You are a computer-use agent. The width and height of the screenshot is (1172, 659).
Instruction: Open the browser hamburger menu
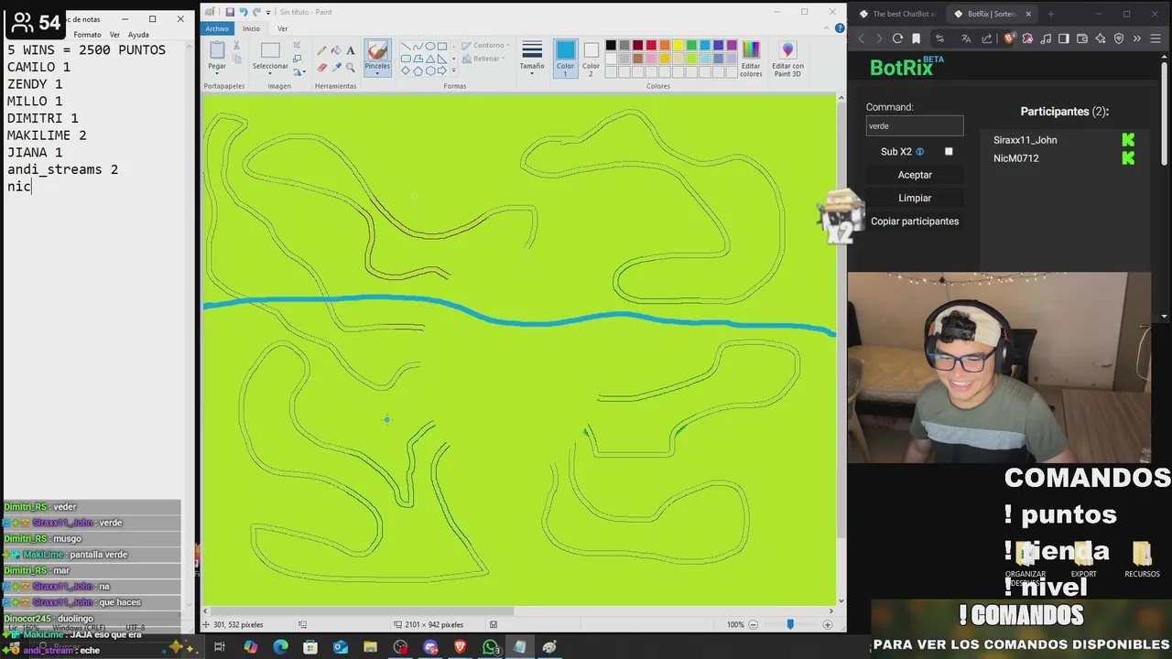click(1156, 38)
